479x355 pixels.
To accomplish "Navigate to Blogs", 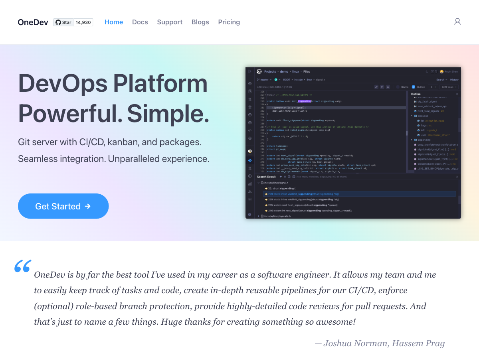I will point(200,22).
